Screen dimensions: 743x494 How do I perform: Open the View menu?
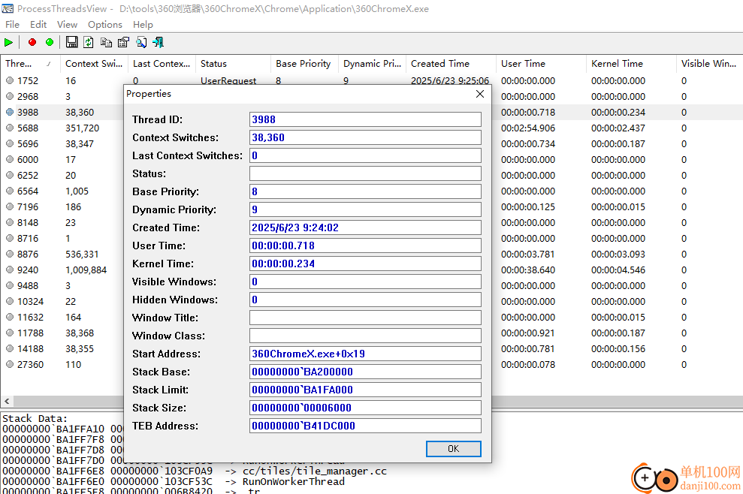click(x=68, y=25)
